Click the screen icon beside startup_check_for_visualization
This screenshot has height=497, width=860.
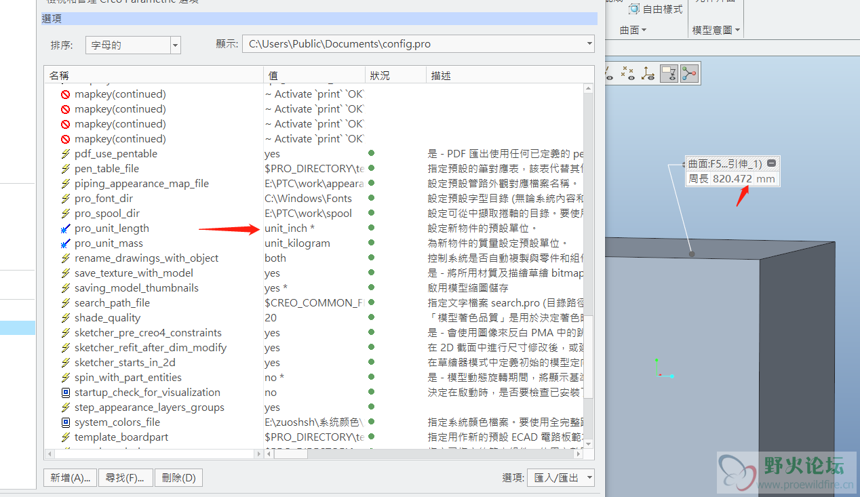click(66, 393)
